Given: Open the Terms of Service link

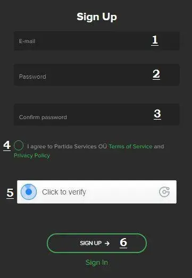Looking at the screenshot, I should [x=130, y=147].
